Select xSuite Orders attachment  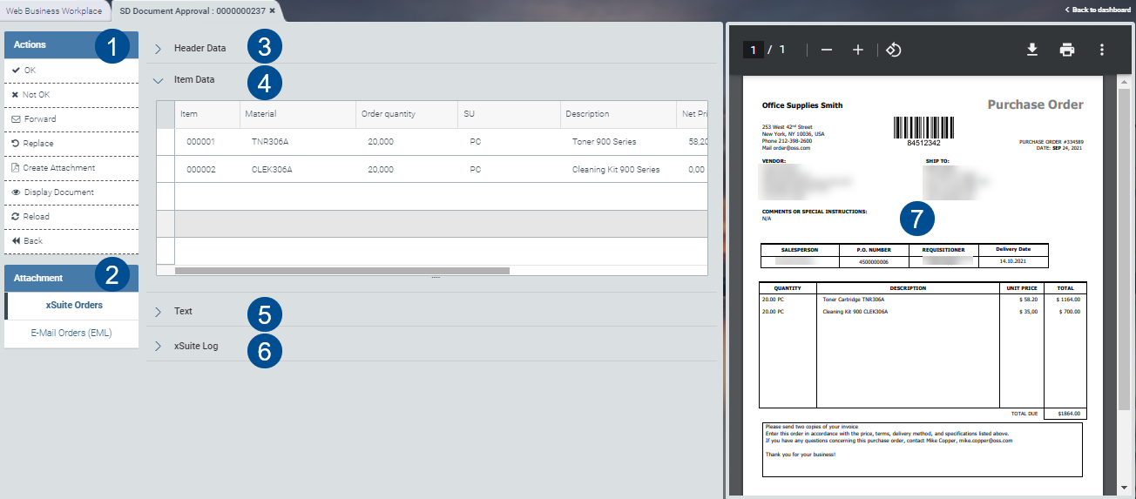71,305
